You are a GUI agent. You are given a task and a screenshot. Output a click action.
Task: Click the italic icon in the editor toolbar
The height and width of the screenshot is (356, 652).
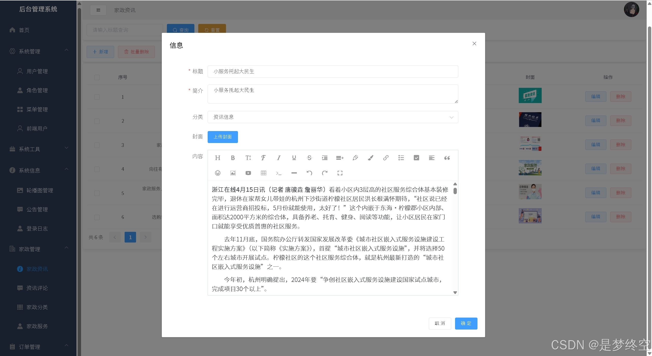278,158
